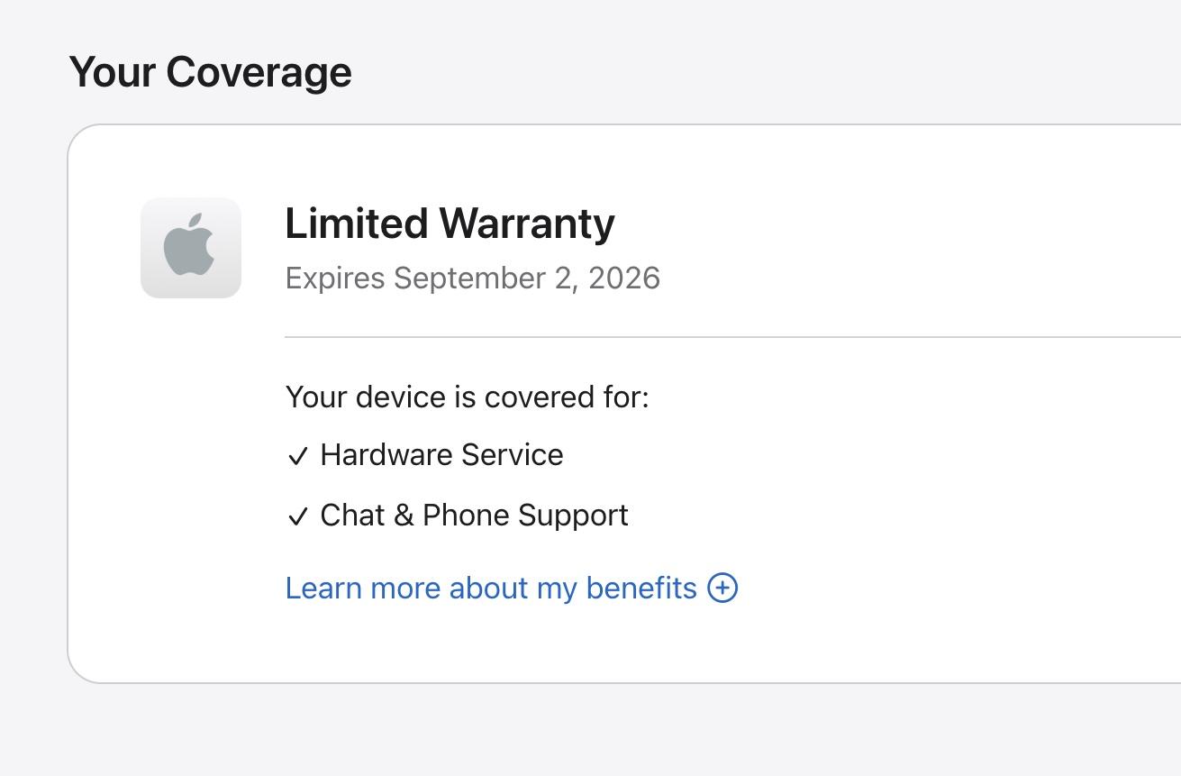Click the Your Coverage page heading

pyautogui.click(x=210, y=72)
